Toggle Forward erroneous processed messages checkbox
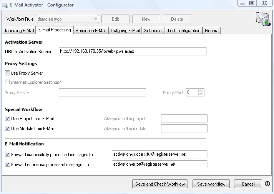 click(x=7, y=165)
